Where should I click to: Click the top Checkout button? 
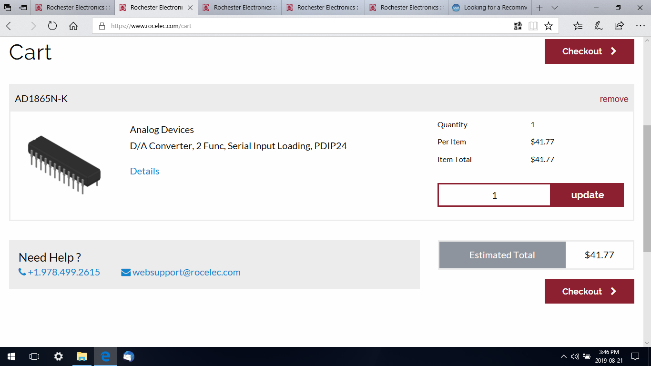[590, 51]
